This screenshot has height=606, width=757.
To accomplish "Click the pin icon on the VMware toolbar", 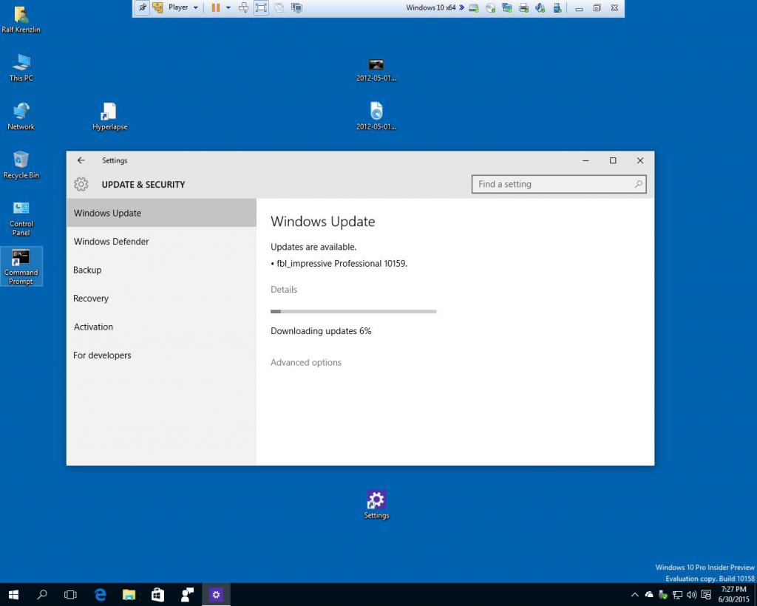I will pyautogui.click(x=143, y=7).
